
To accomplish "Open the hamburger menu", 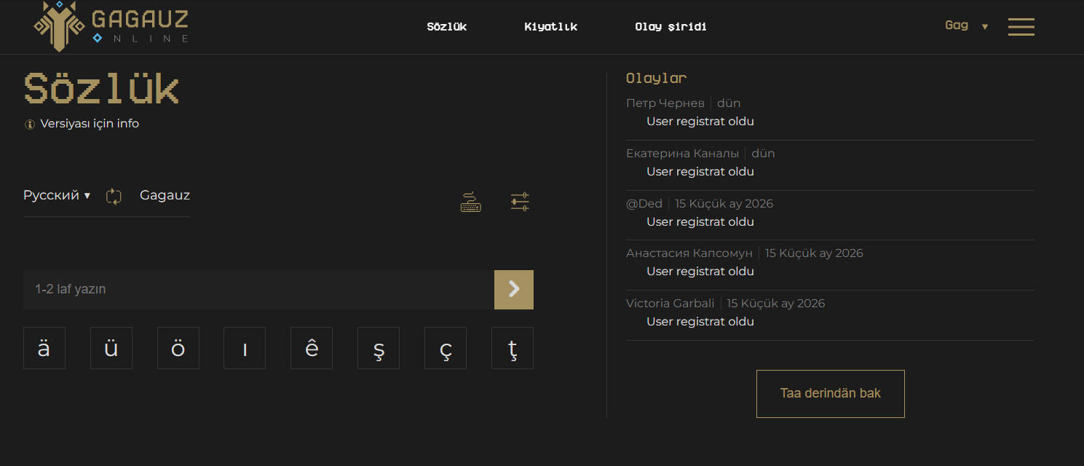I will 1021,27.
